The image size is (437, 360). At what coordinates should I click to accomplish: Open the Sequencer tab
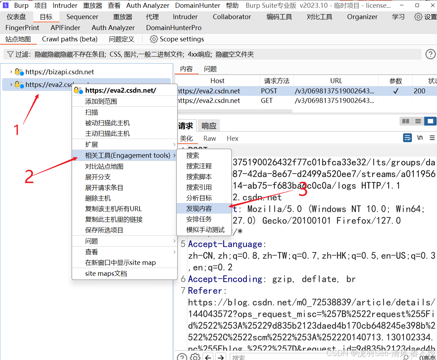click(82, 17)
